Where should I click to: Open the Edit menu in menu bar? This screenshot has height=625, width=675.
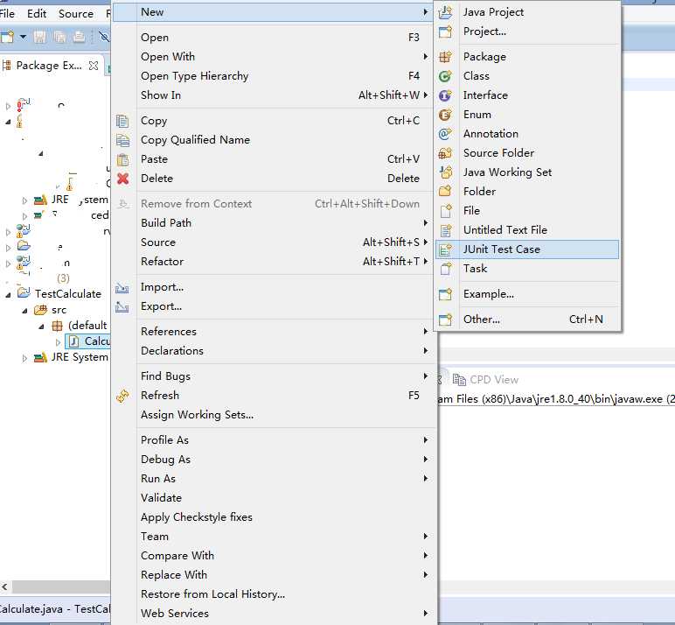[37, 14]
